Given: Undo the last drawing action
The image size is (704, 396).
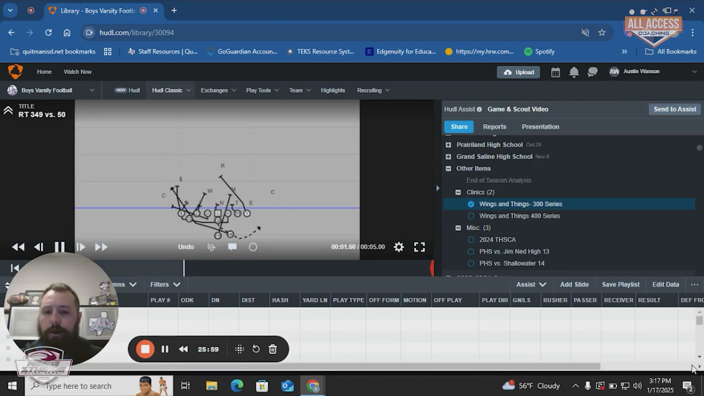Looking at the screenshot, I should (x=186, y=247).
